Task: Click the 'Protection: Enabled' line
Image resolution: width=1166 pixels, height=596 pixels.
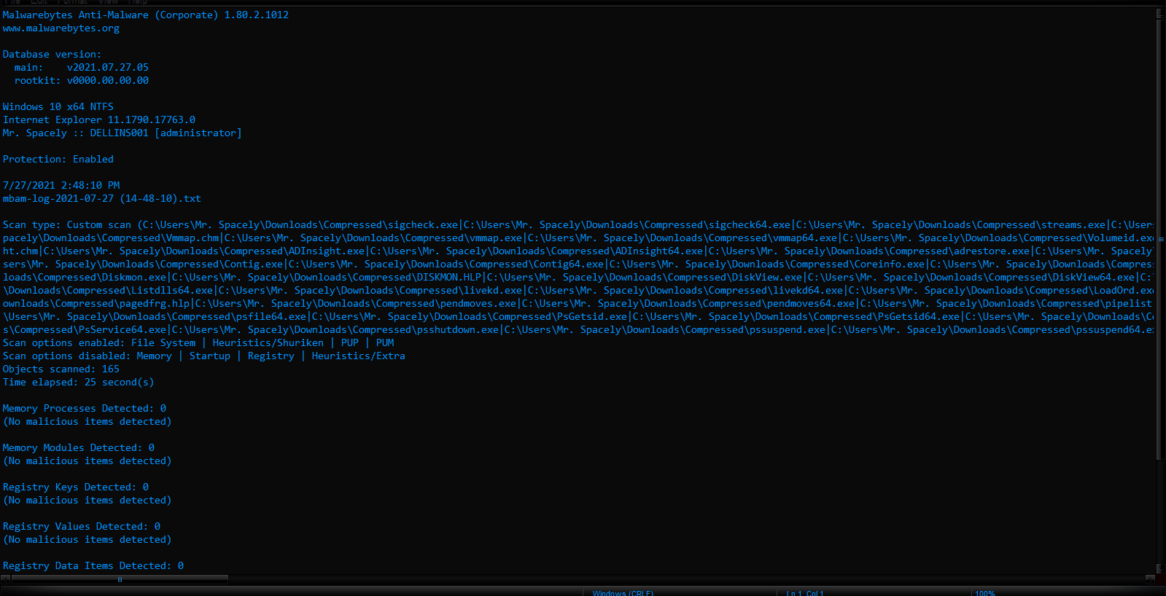Action: [x=58, y=159]
